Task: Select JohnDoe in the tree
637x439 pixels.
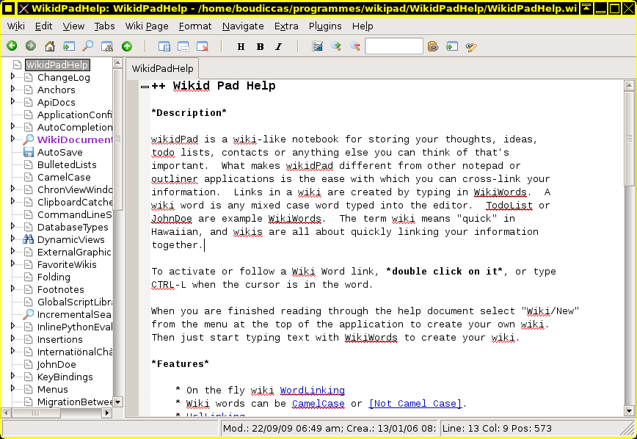Action: (57, 364)
